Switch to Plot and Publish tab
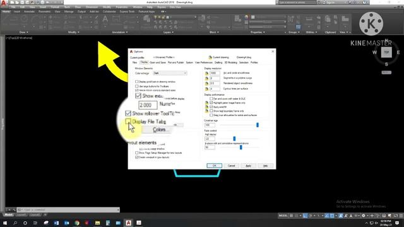The width and height of the screenshot is (404, 227). coord(175,62)
